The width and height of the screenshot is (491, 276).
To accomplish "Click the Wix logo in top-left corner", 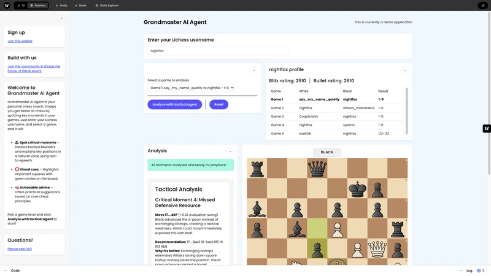I will click(7, 6).
